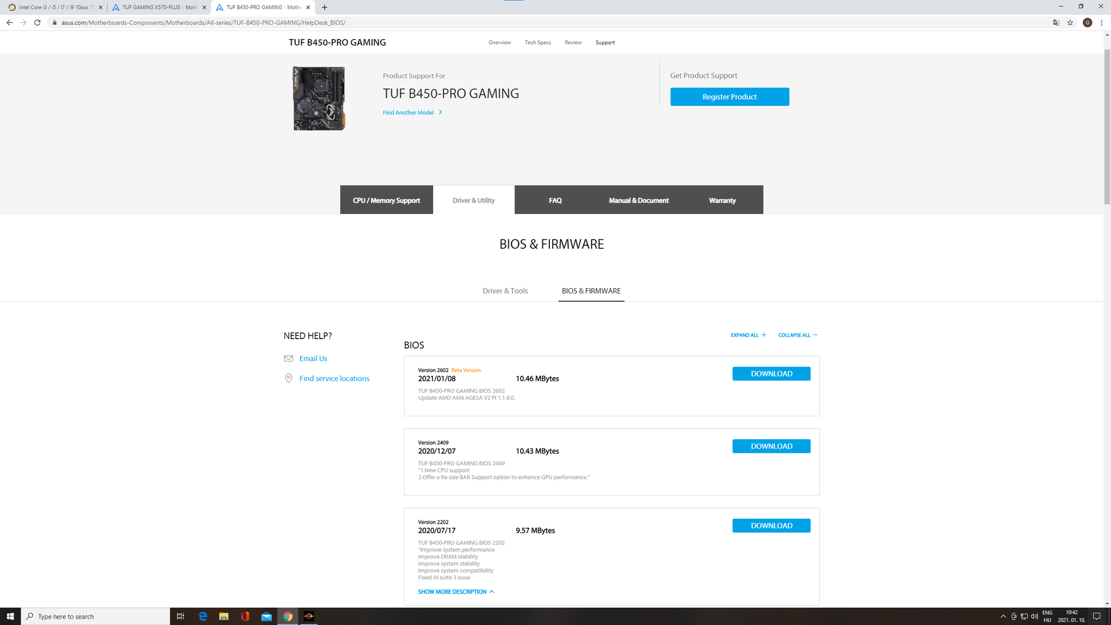Switch to Driver & Tools sub-tab
This screenshot has width=1111, height=625.
point(505,291)
